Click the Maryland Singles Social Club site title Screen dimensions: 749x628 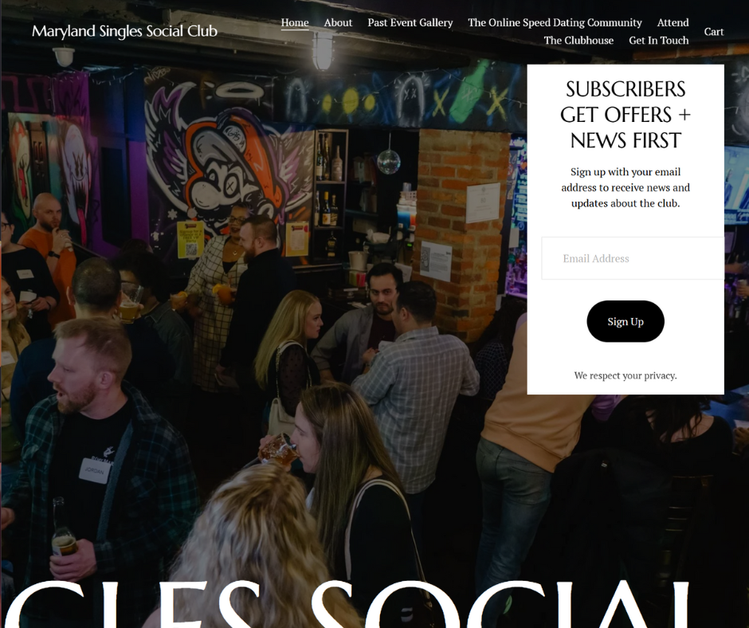[124, 31]
